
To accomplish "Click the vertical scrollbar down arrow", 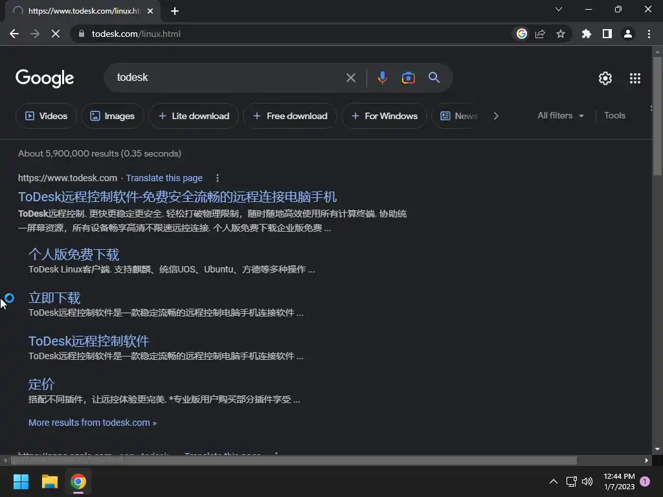I will click(657, 449).
